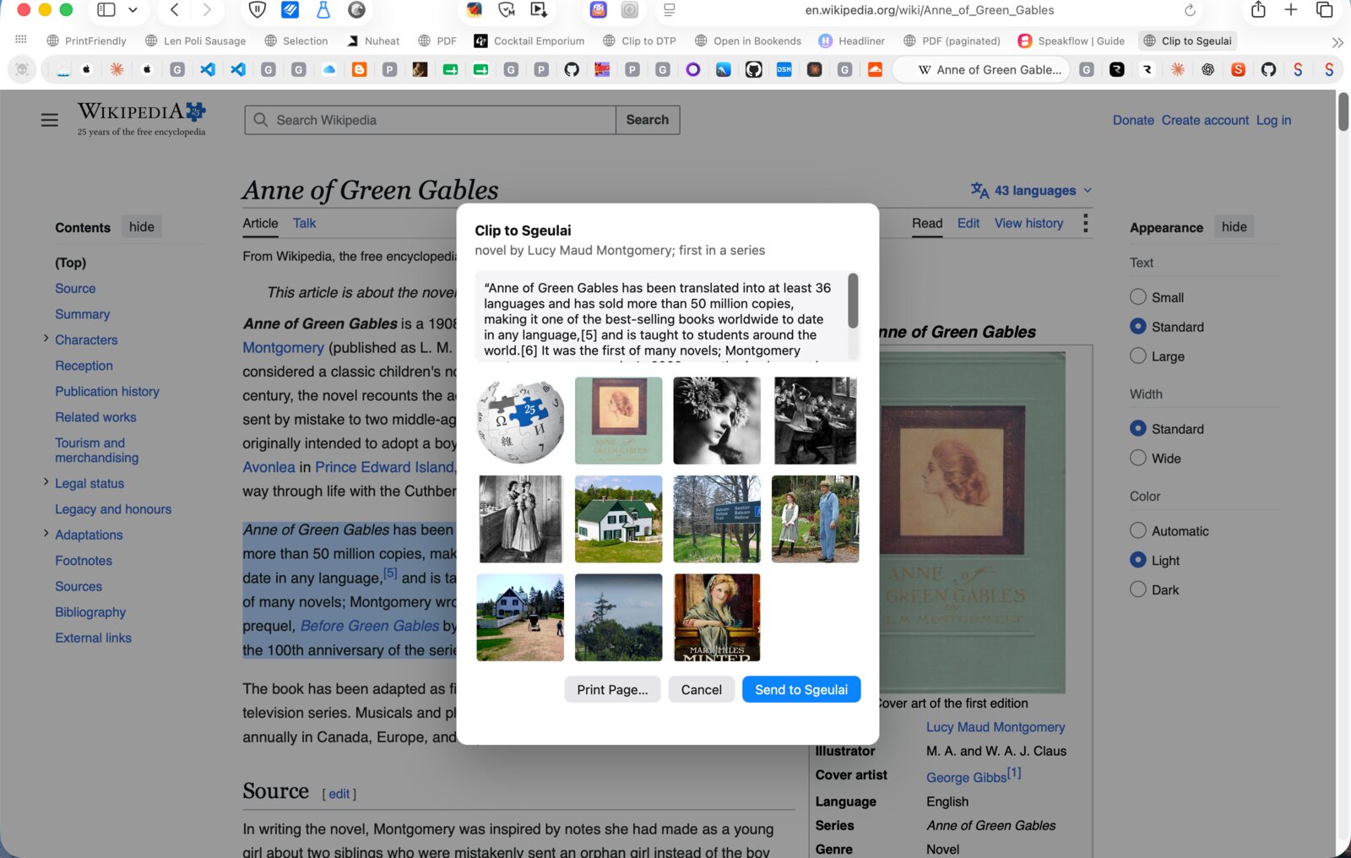Expand the Legal status contents section
This screenshot has width=1351, height=858.
[46, 482]
